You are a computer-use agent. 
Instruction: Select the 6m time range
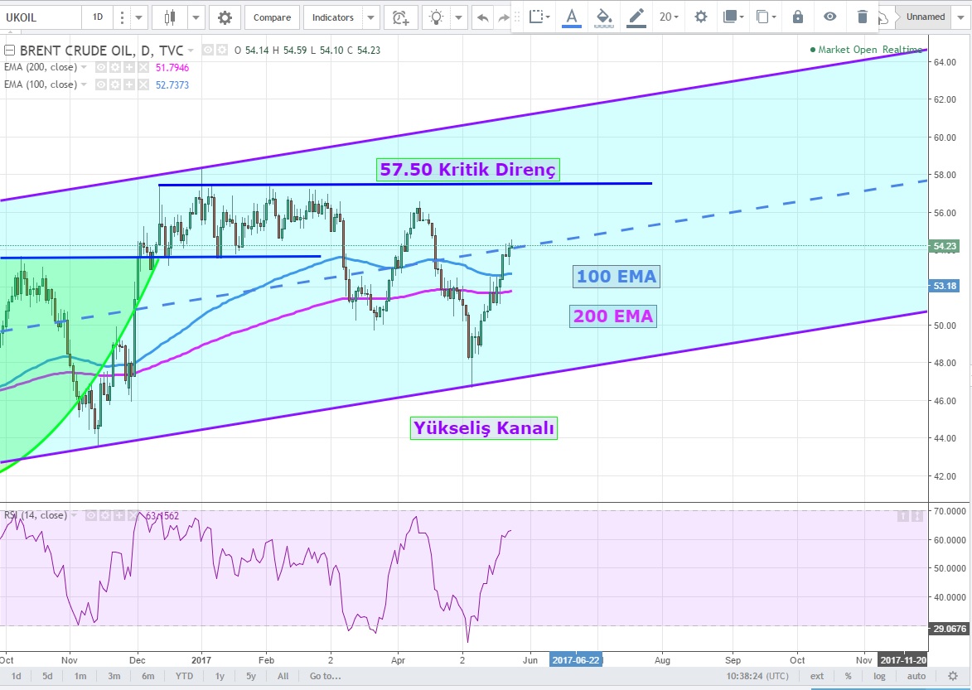pos(147,676)
